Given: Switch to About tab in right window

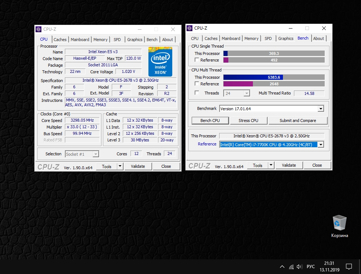Looking at the screenshot, I should coord(318,38).
